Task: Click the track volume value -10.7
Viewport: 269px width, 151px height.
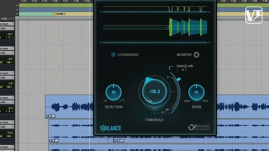Action: pos(9,34)
